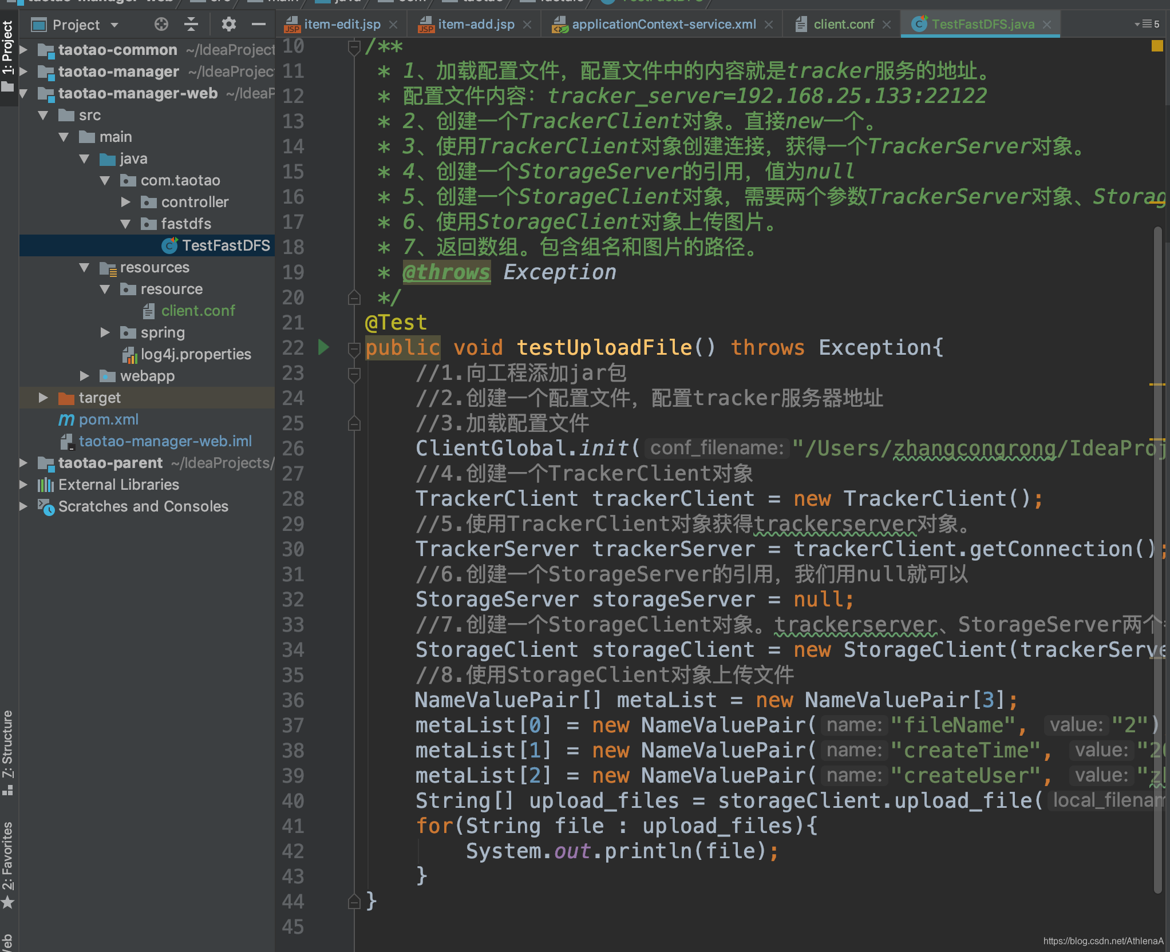Click the locate/scroll-from-source target icon
The height and width of the screenshot is (952, 1170).
click(x=161, y=24)
